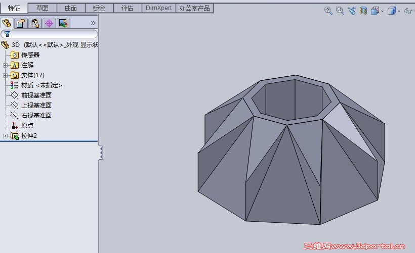Click the filter funnel icon

7,34
